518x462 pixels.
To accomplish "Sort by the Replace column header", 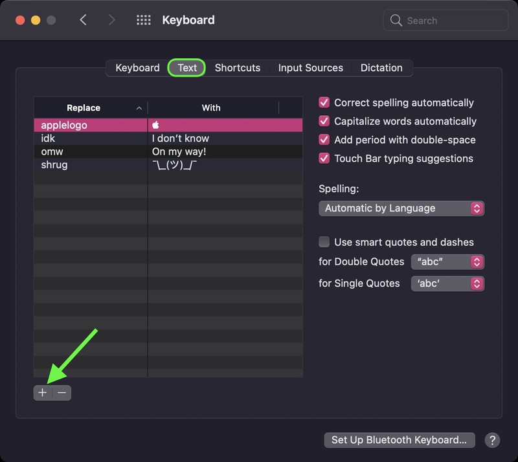I will (91, 108).
